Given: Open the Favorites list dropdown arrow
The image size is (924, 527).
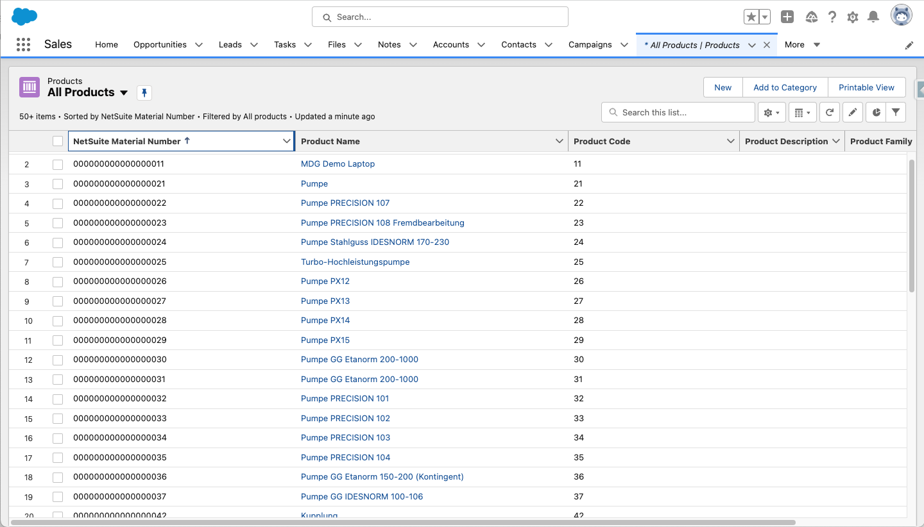Looking at the screenshot, I should 765,17.
